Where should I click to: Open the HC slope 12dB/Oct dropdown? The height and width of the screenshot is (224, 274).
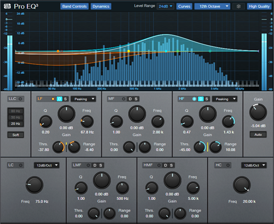[x=254, y=165]
